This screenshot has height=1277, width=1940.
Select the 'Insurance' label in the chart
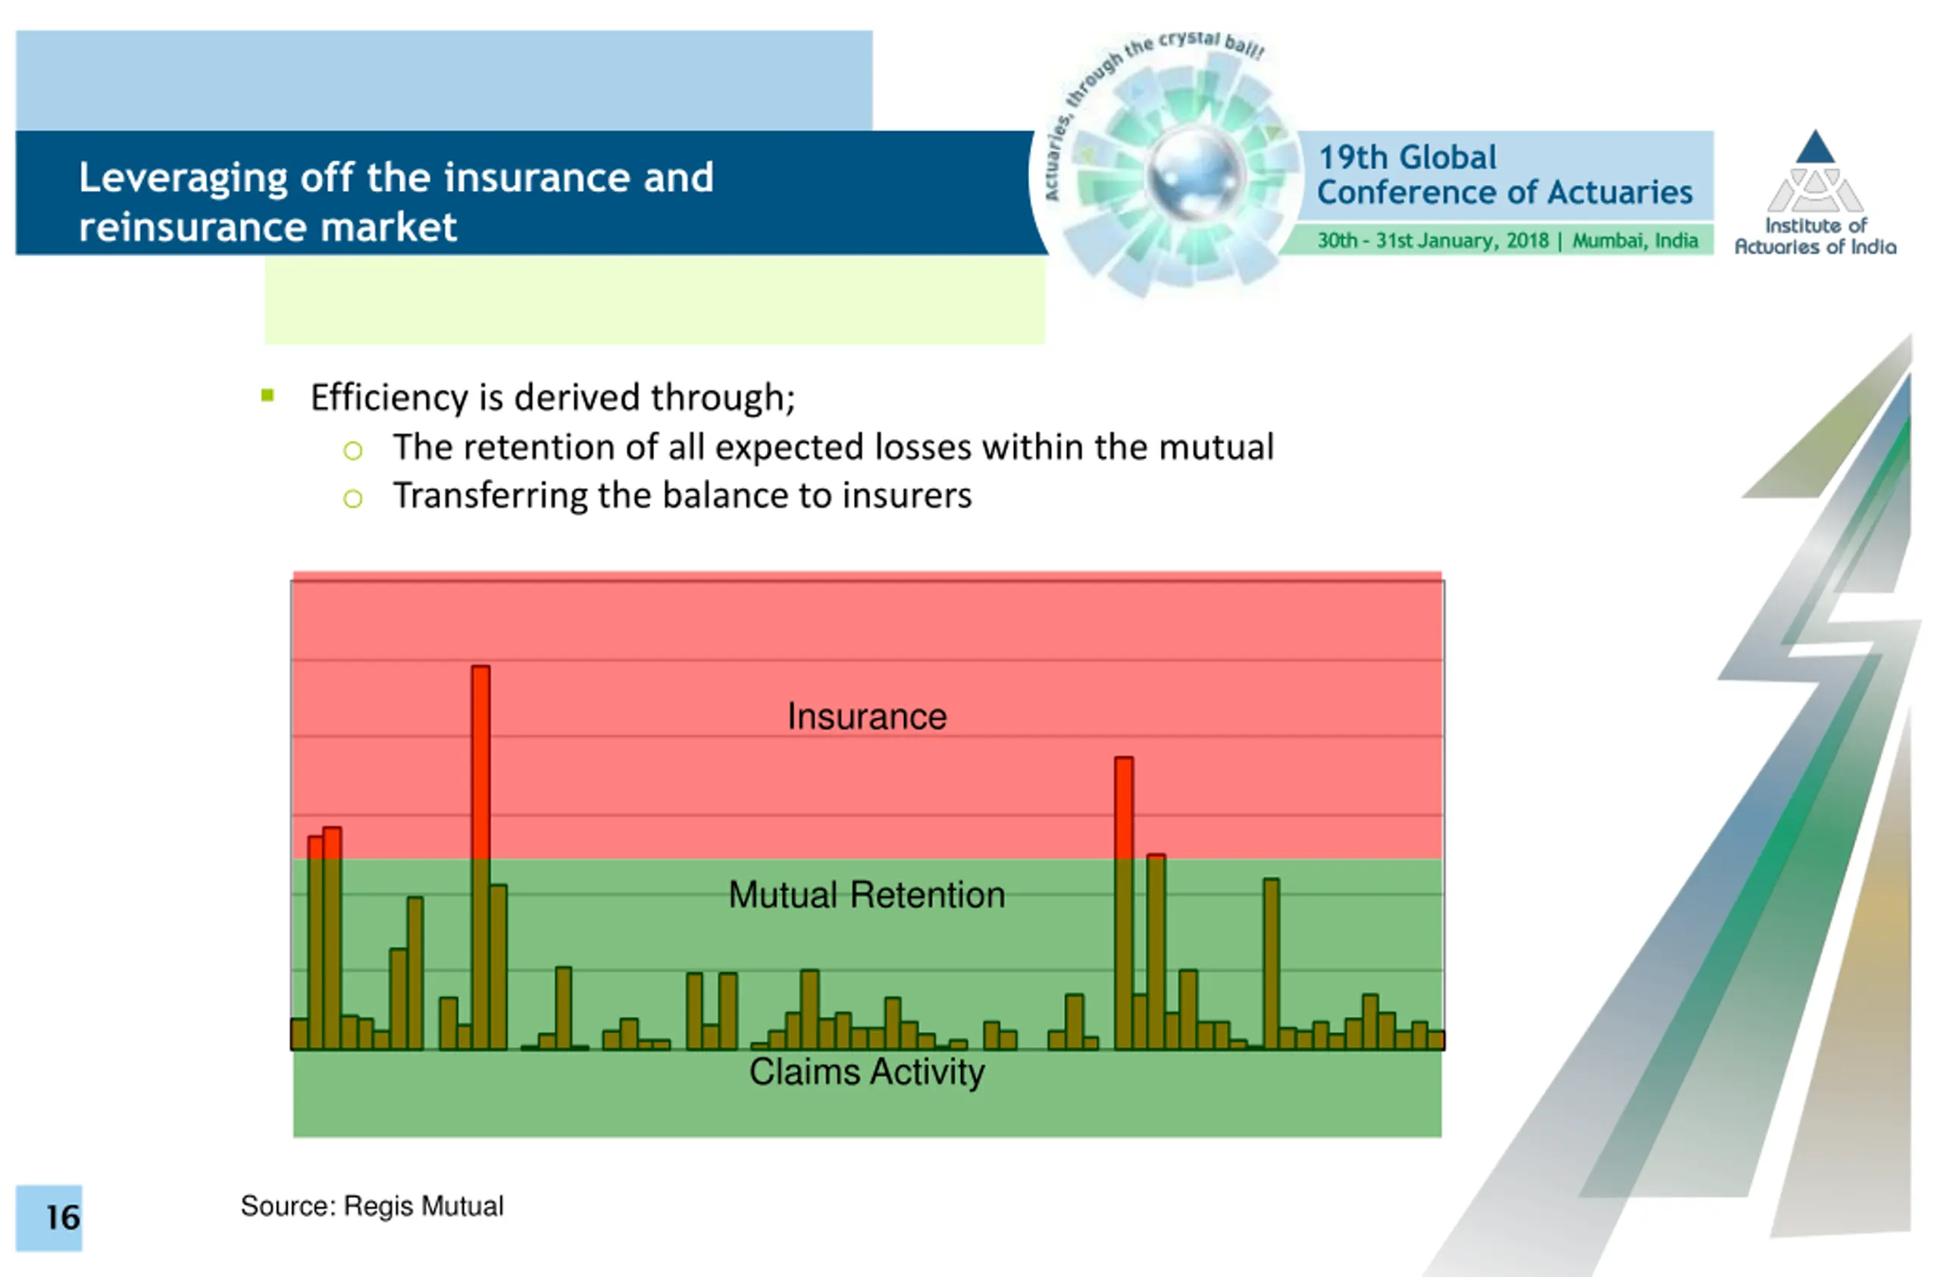point(867,716)
